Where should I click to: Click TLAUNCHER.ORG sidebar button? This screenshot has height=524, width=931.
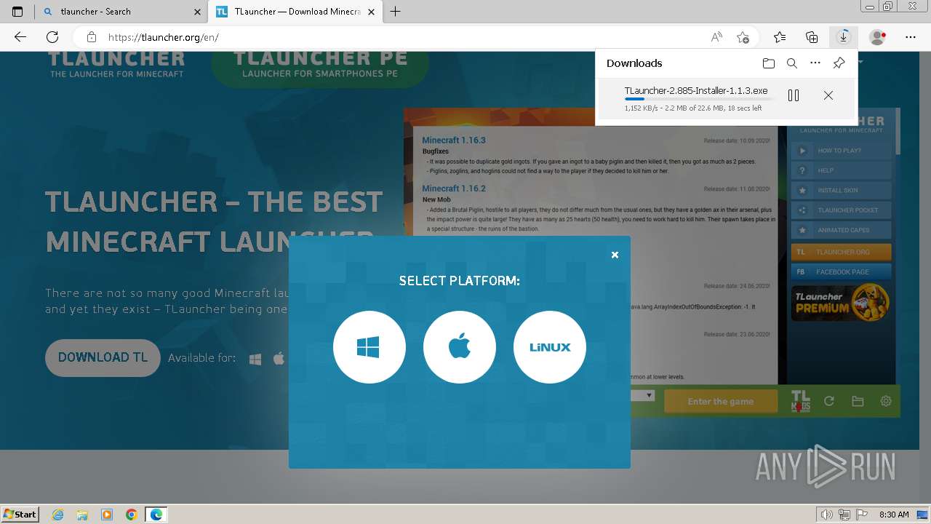pos(841,252)
